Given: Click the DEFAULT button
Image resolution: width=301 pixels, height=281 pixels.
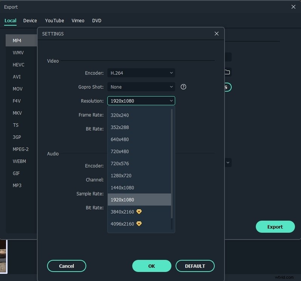Looking at the screenshot, I should tap(195, 266).
